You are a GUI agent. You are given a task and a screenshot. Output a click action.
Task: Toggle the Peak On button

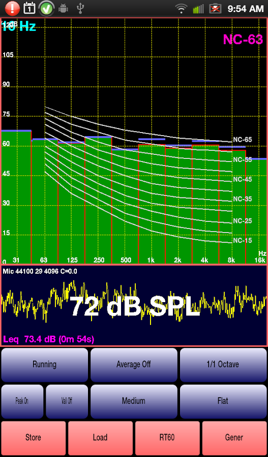tap(22, 401)
